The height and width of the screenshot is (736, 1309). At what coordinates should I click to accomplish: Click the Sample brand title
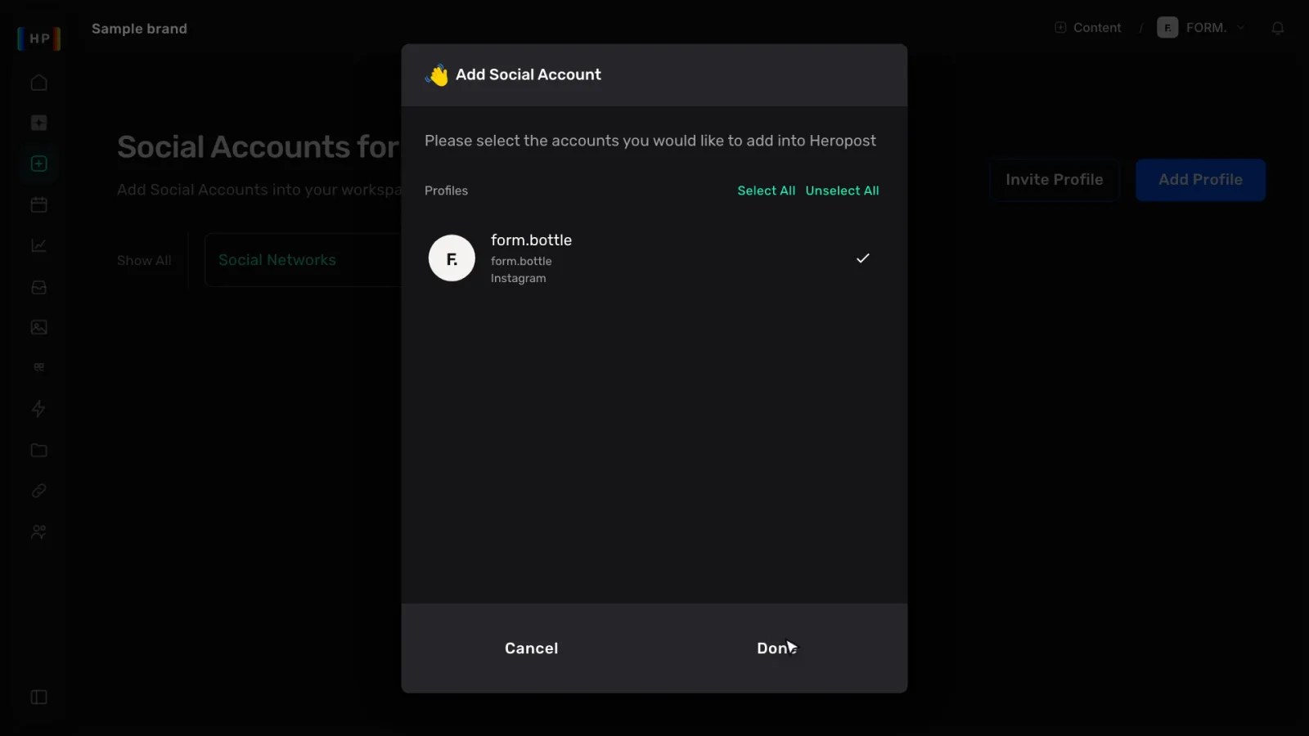click(x=139, y=29)
